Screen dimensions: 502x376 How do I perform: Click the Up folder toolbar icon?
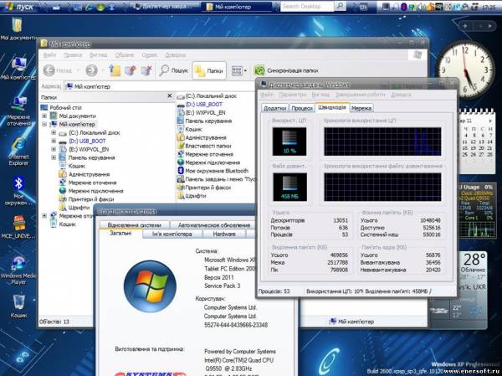[115, 70]
